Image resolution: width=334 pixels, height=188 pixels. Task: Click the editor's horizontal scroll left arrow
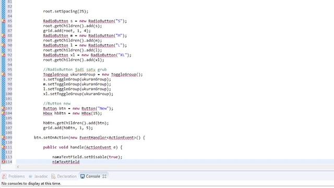tap(18, 167)
